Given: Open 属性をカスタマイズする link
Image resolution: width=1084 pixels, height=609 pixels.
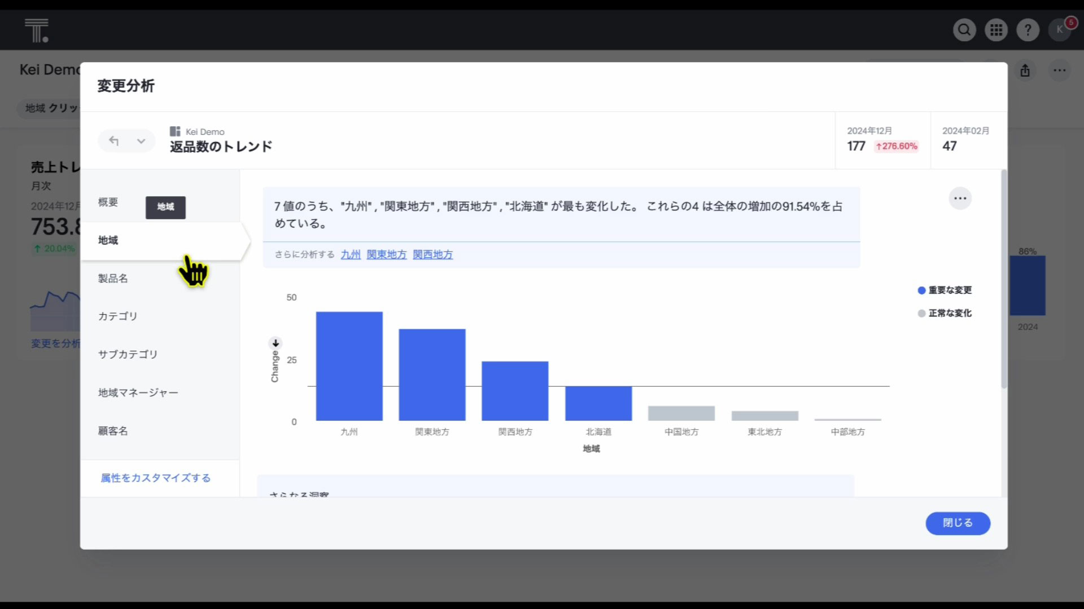Looking at the screenshot, I should pyautogui.click(x=155, y=478).
